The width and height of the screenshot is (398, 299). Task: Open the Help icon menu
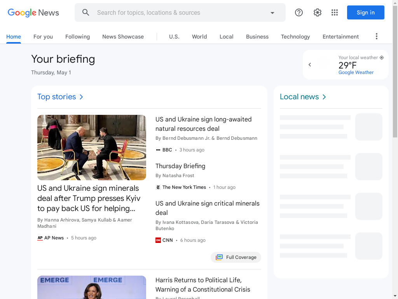[x=299, y=12]
